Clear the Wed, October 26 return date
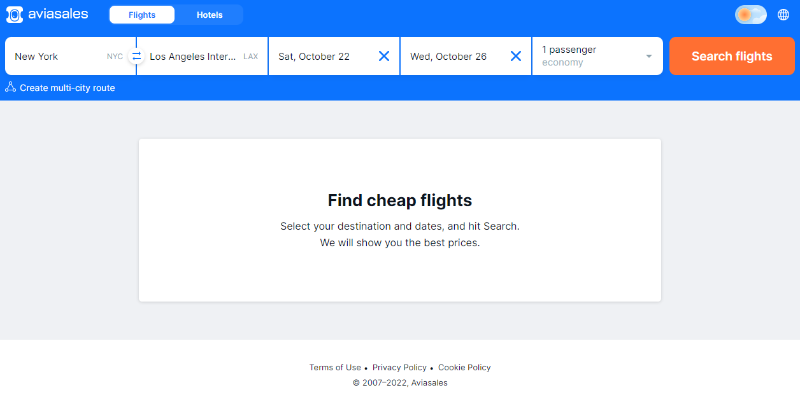Viewport: 800px width, 404px height. [516, 56]
